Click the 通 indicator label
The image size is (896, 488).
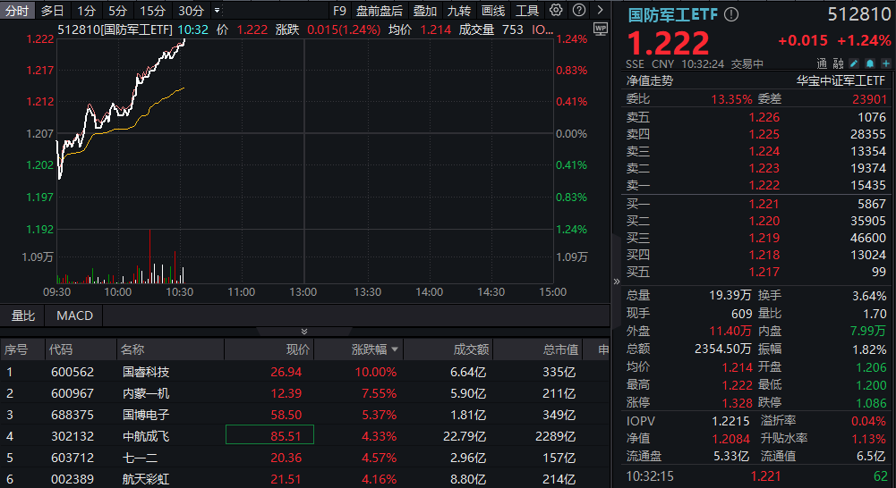(x=822, y=63)
